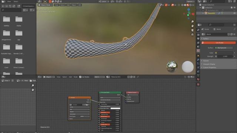Screen dimensions: 237x133
Task: Switch to rendered viewport shading icon
Action: [x=190, y=5]
